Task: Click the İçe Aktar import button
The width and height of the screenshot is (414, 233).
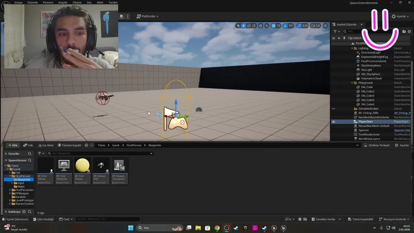Action: tap(46, 145)
